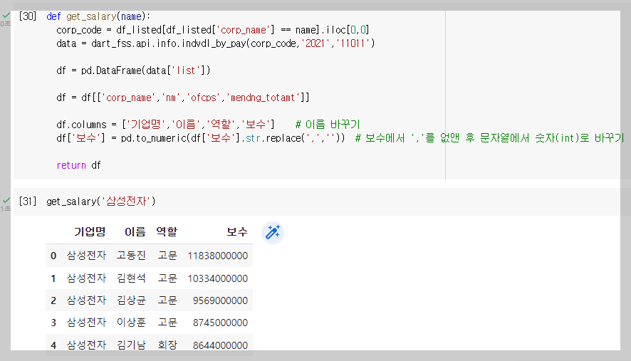Click the 'return df' line
This screenshot has height=361, width=631.
(78, 165)
